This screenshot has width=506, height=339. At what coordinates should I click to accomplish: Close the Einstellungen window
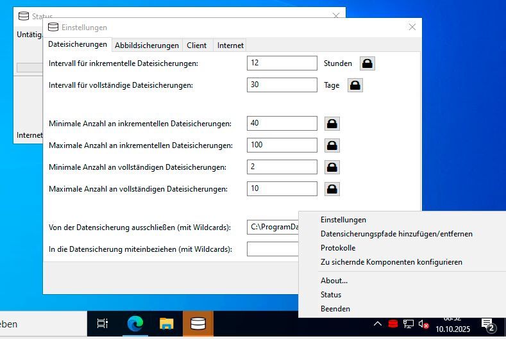(x=412, y=27)
